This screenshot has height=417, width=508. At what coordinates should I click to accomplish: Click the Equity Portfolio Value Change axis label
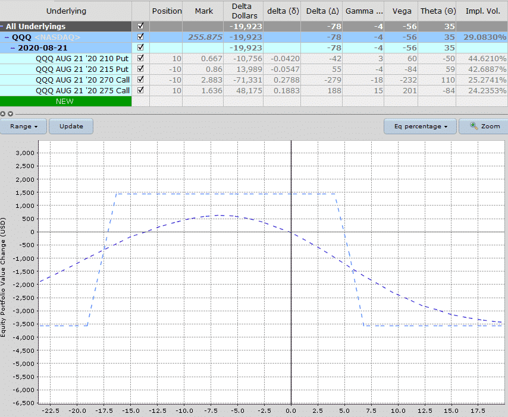(3, 277)
